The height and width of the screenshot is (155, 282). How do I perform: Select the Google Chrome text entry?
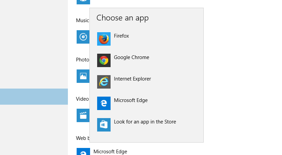pos(131,57)
